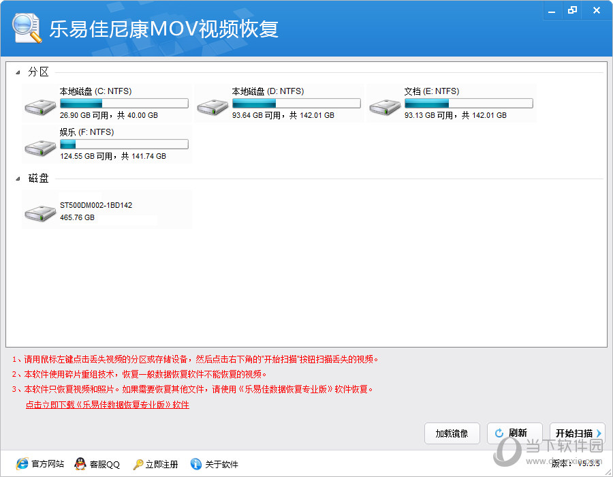Click the 本地磁盘 (D: NTFS) label
Screen dimensions: 613x477
tap(268, 91)
